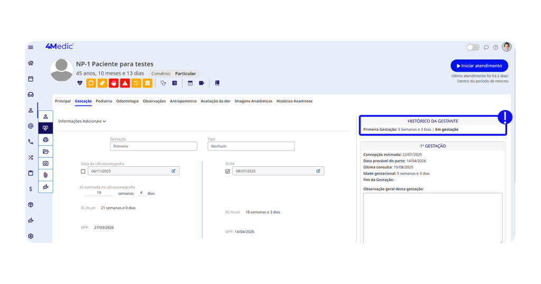The width and height of the screenshot is (541, 284).
Task: Toggle the switch in top-right header
Action: tap(472, 48)
